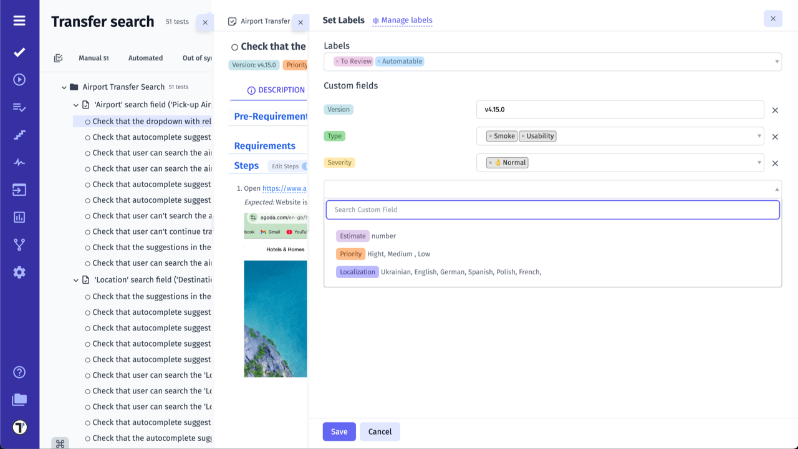The height and width of the screenshot is (449, 798).
Task: Select the Priority custom field option
Action: tap(351, 254)
